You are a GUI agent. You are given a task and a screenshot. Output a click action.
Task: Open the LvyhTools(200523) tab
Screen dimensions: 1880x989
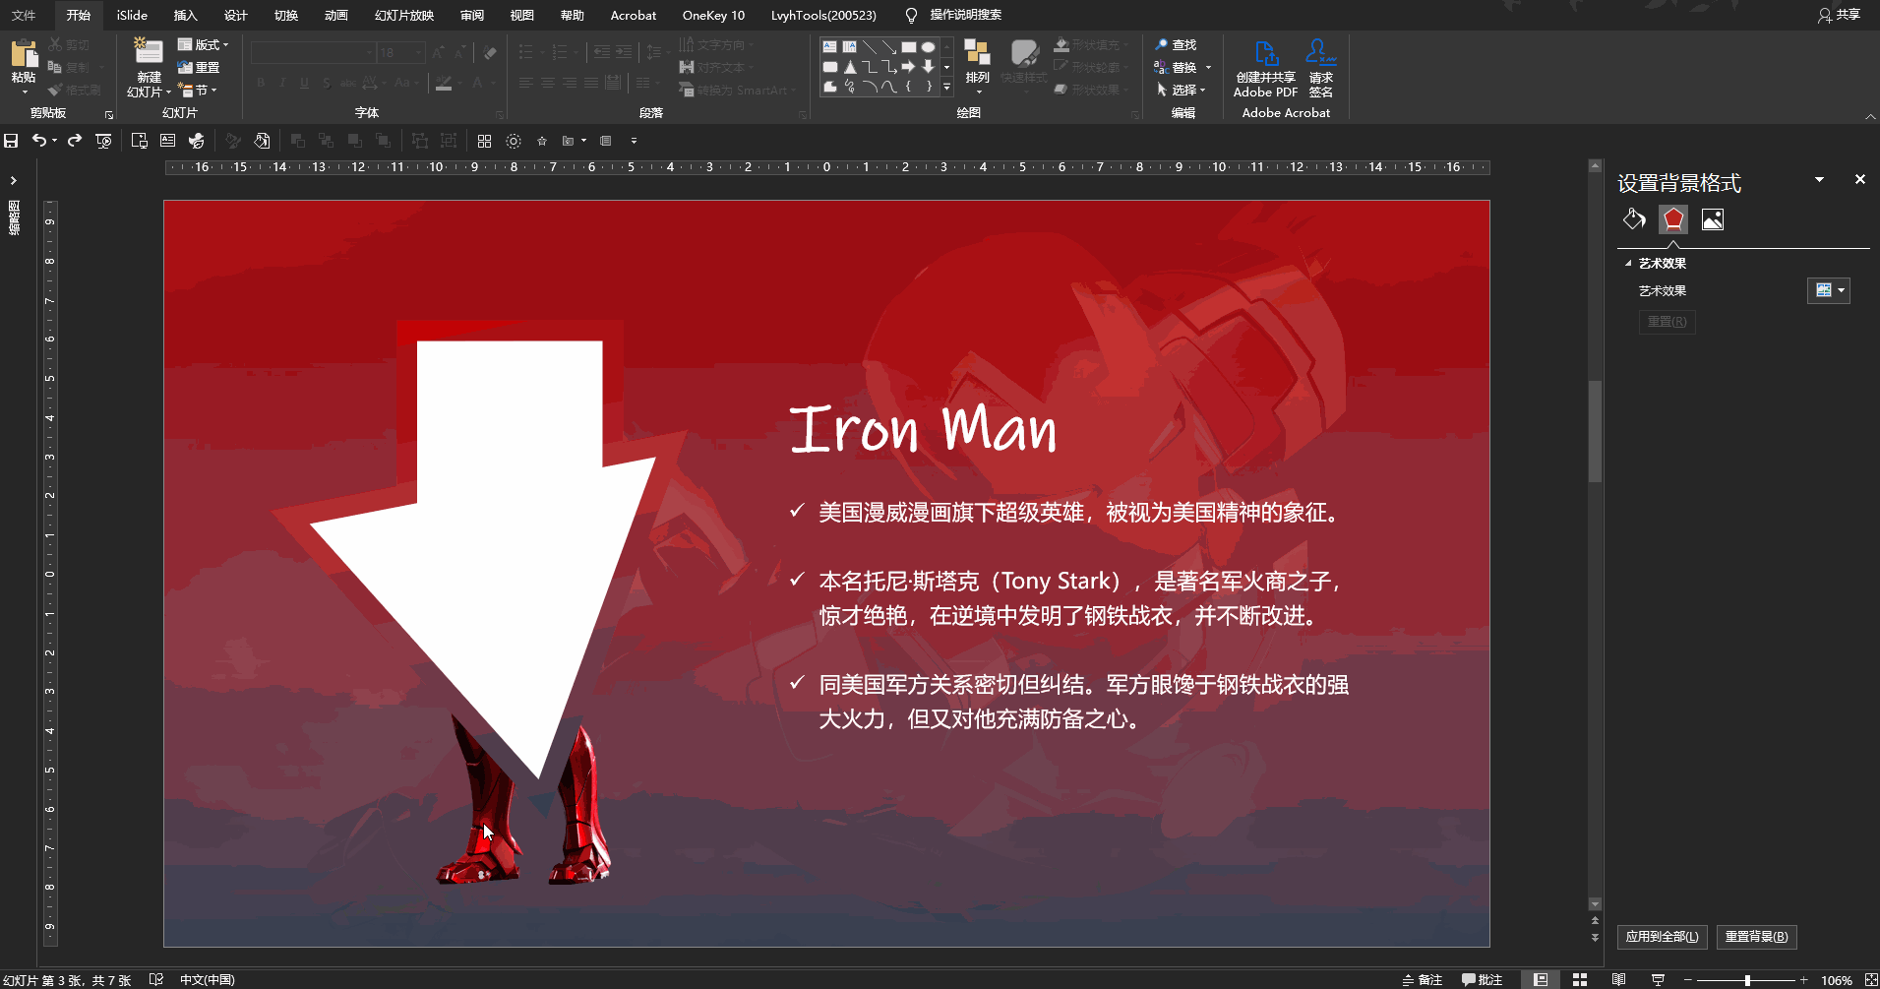823,15
